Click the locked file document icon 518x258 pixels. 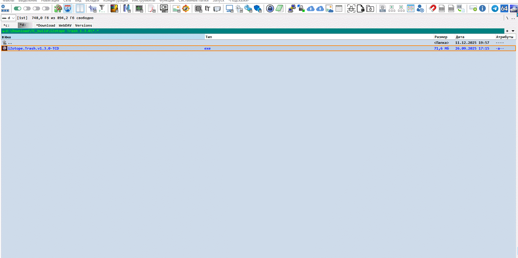pos(361,8)
